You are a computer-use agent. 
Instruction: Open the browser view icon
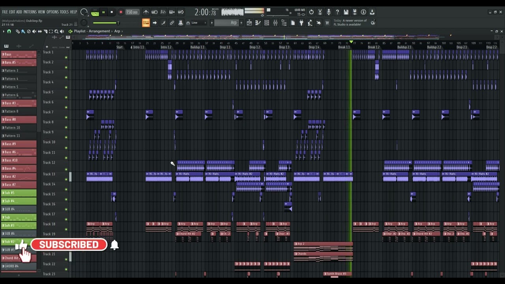coord(284,23)
